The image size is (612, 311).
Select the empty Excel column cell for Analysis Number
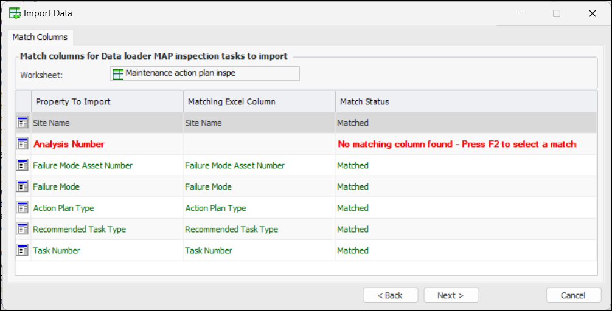pos(259,144)
